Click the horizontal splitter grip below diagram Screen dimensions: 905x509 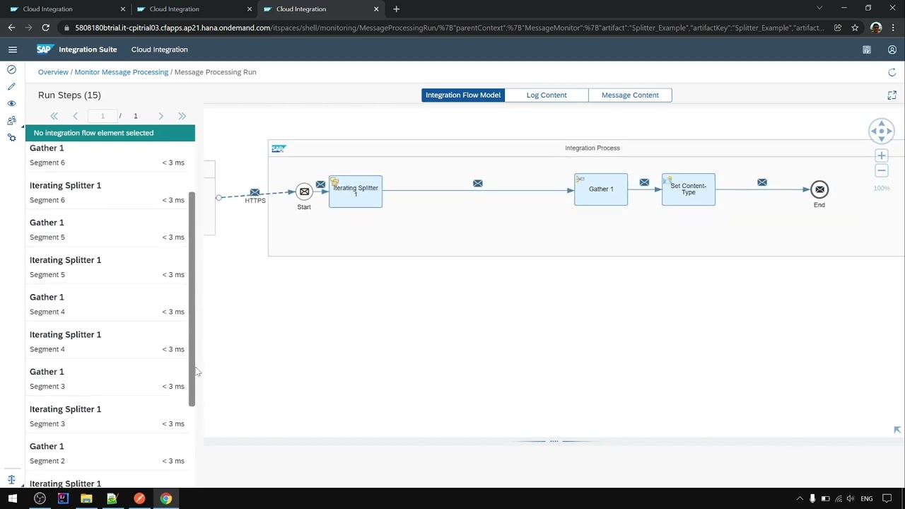point(554,441)
